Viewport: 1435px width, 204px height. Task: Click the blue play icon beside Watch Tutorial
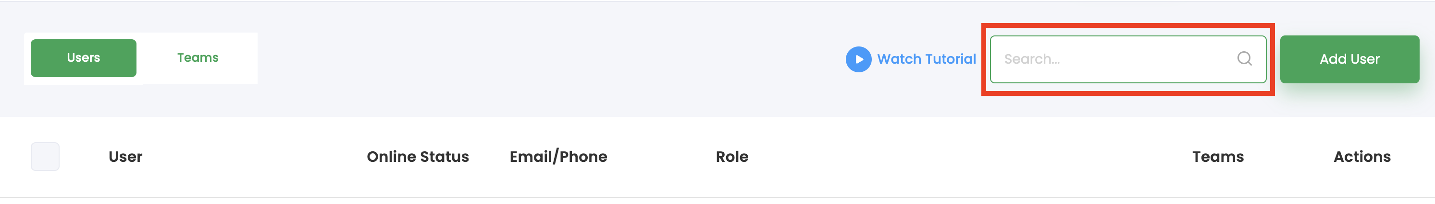coord(858,59)
